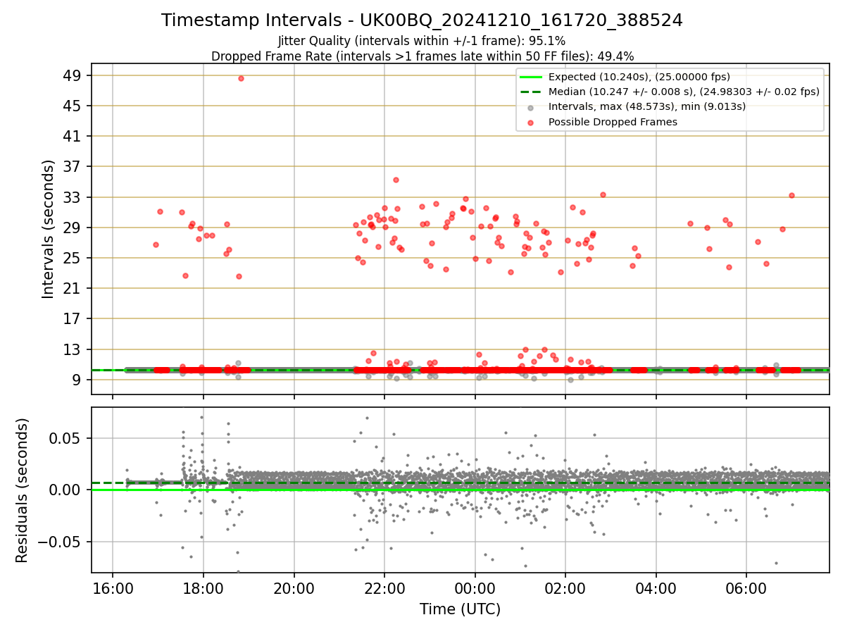Select the 'Dropped Frame Rate' 49.4% subtitle line
Image resolution: width=845 pixels, height=634 pixels.
(x=423, y=56)
